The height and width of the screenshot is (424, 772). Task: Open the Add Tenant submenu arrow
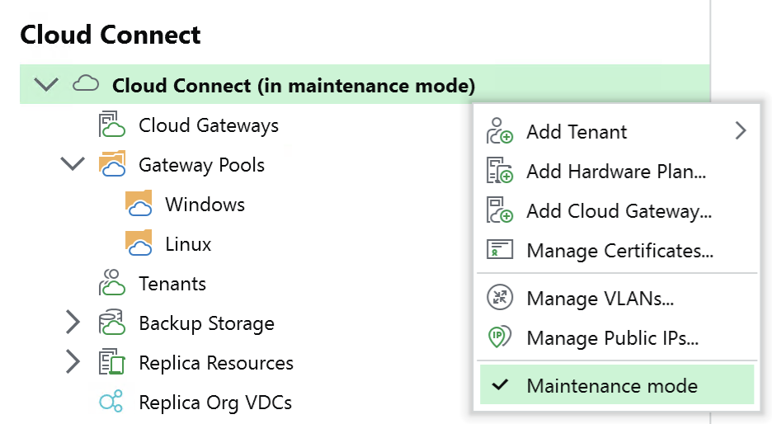coord(741,131)
